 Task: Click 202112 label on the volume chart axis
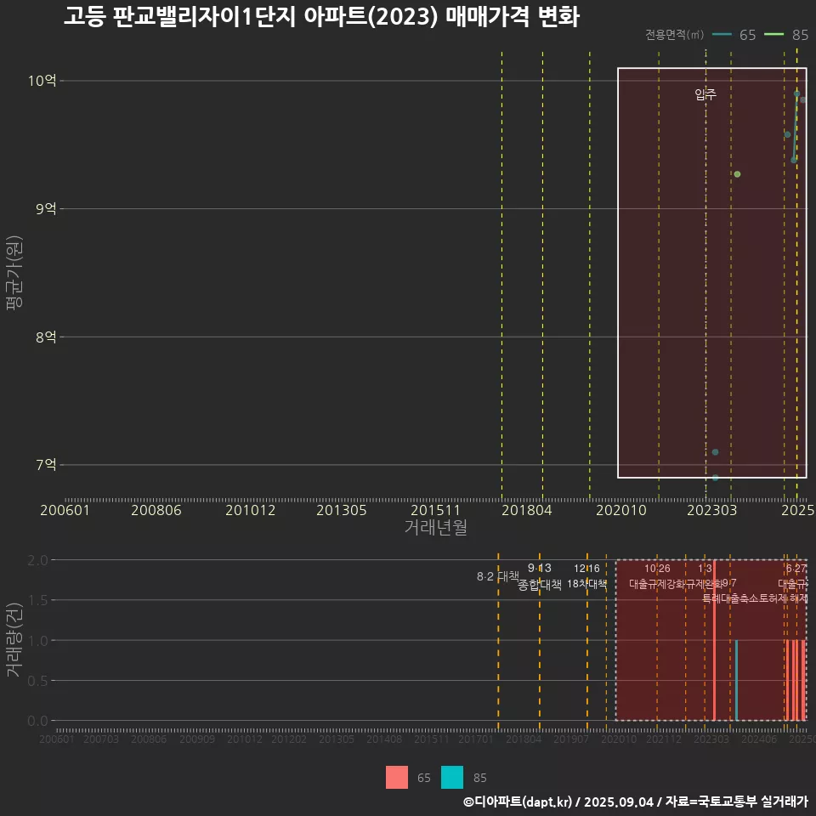coord(664,739)
